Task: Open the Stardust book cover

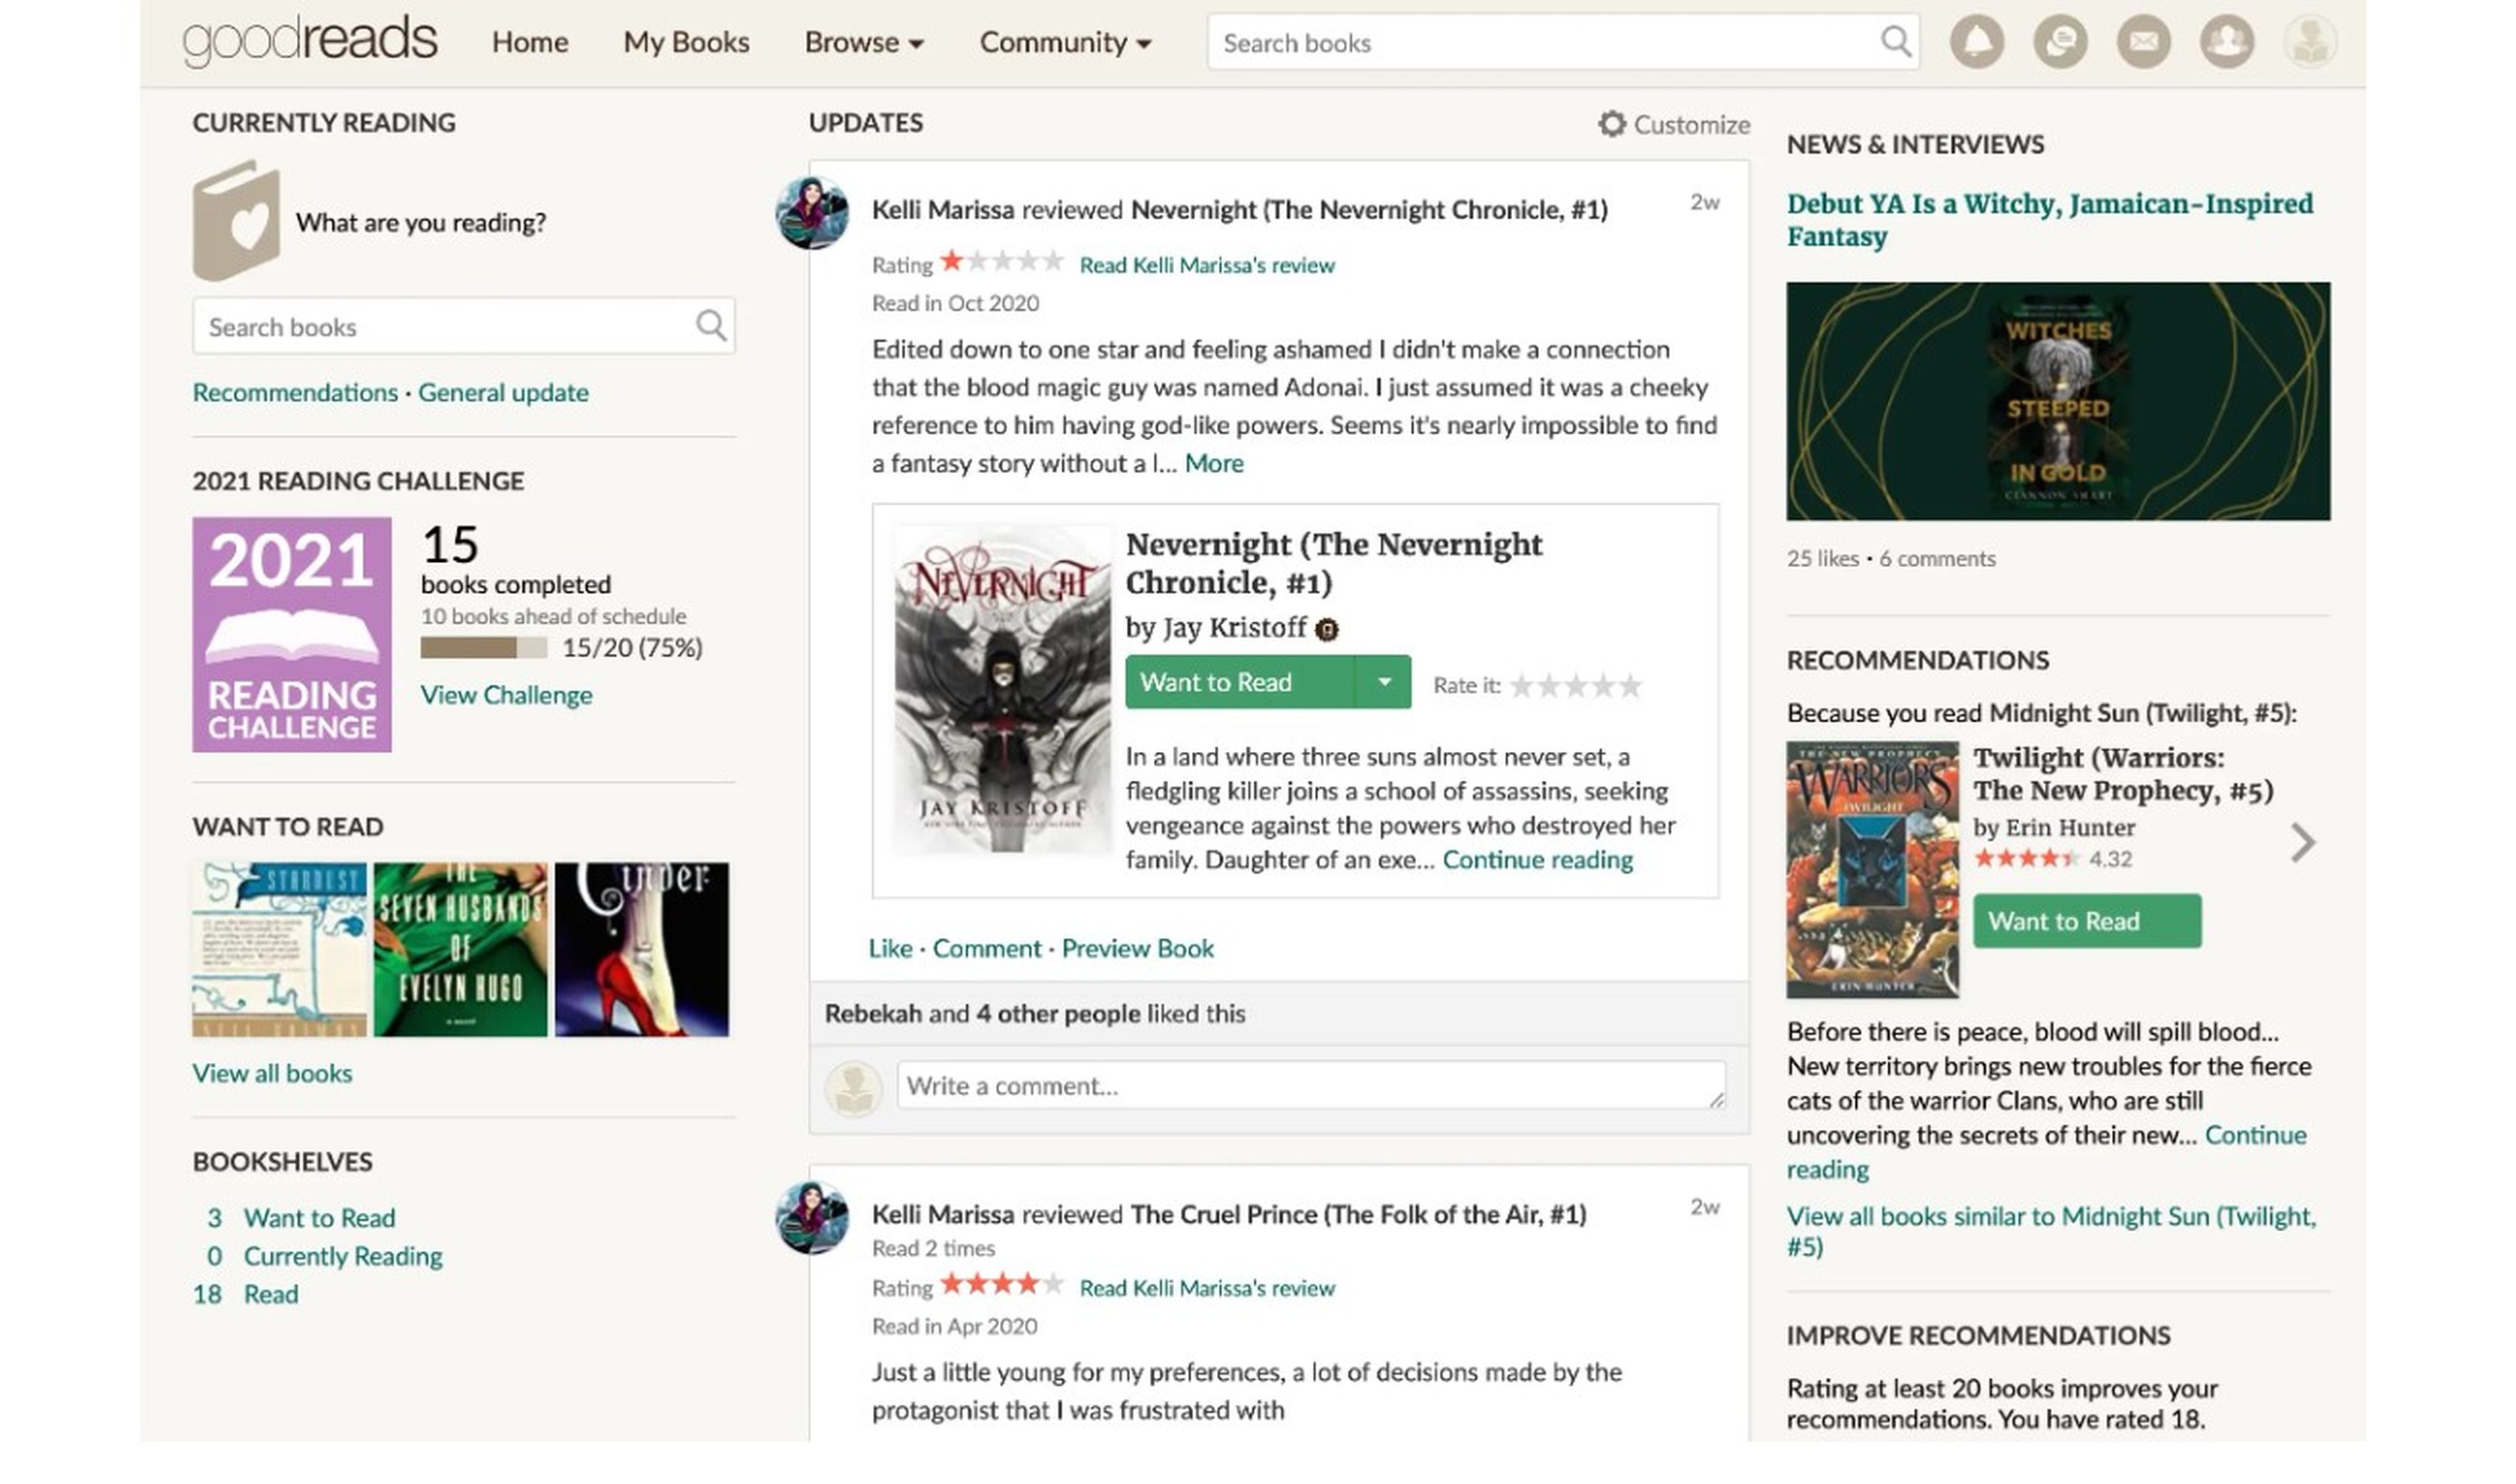Action: pos(279,949)
